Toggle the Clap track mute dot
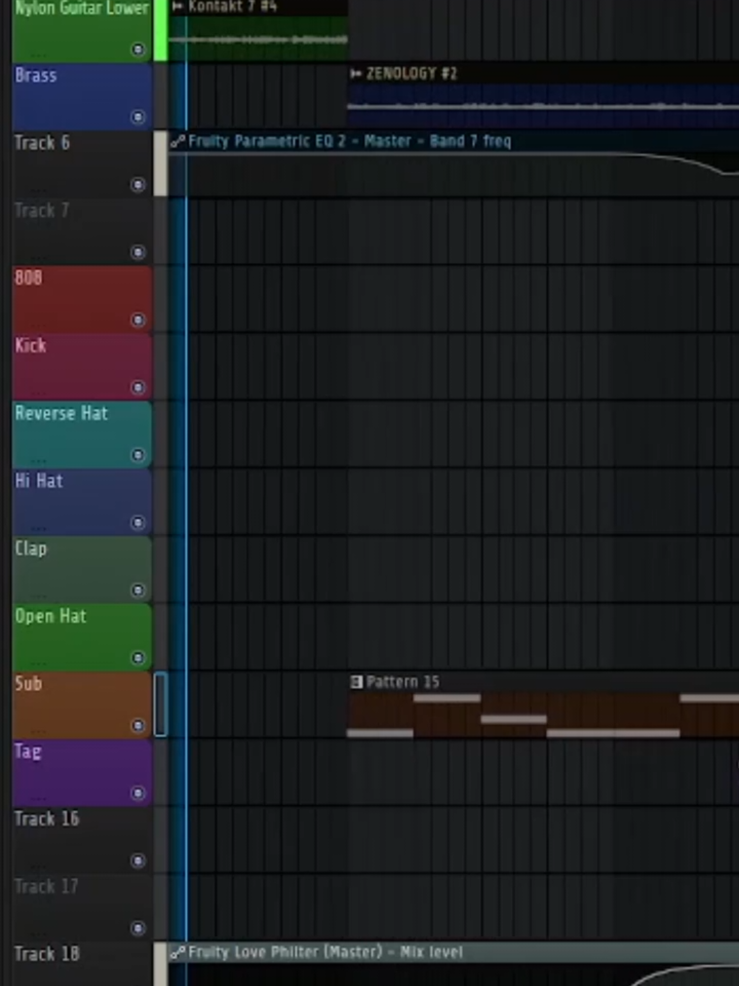Viewport: 739px width, 986px height. pyautogui.click(x=138, y=590)
